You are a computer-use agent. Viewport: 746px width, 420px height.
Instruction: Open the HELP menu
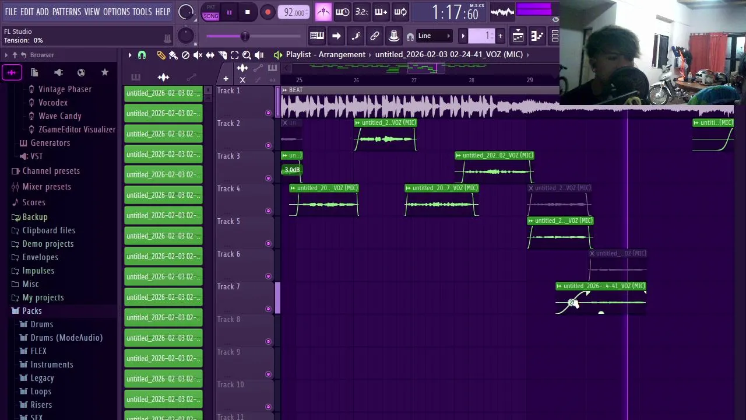(163, 12)
